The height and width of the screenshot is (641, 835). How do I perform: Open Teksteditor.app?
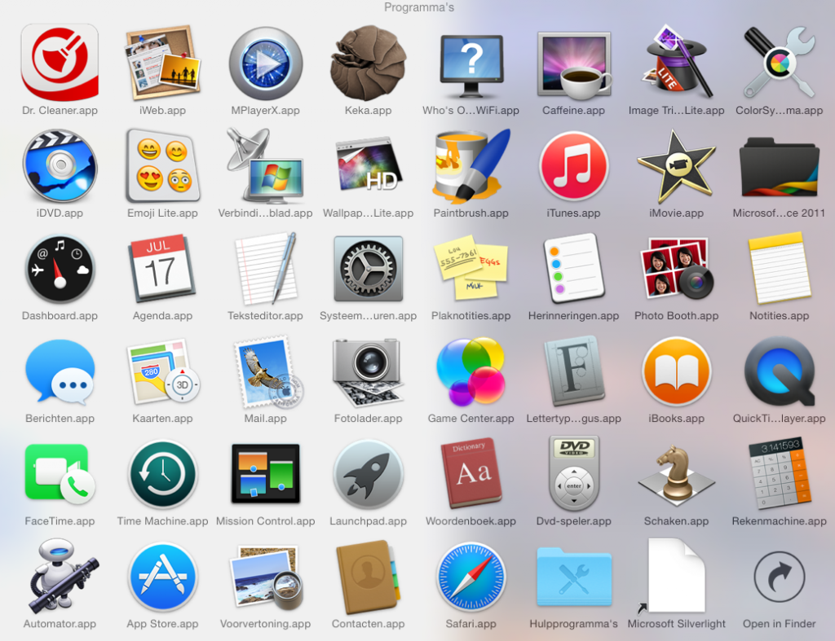265,268
